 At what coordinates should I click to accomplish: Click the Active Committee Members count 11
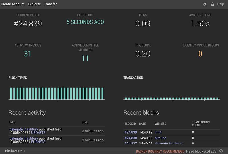(85, 59)
